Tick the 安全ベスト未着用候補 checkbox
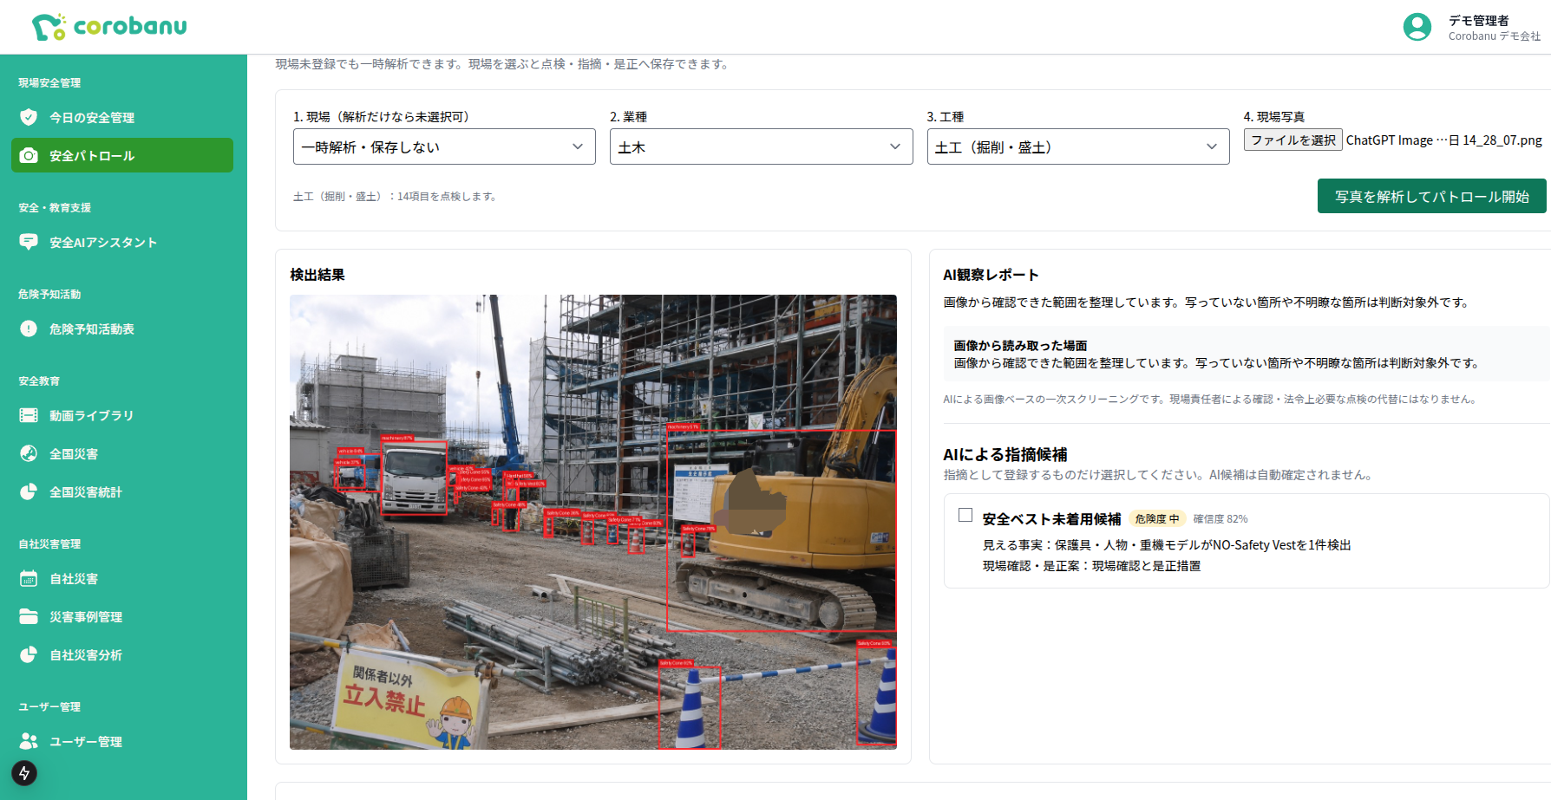The width and height of the screenshot is (1551, 800). (965, 516)
